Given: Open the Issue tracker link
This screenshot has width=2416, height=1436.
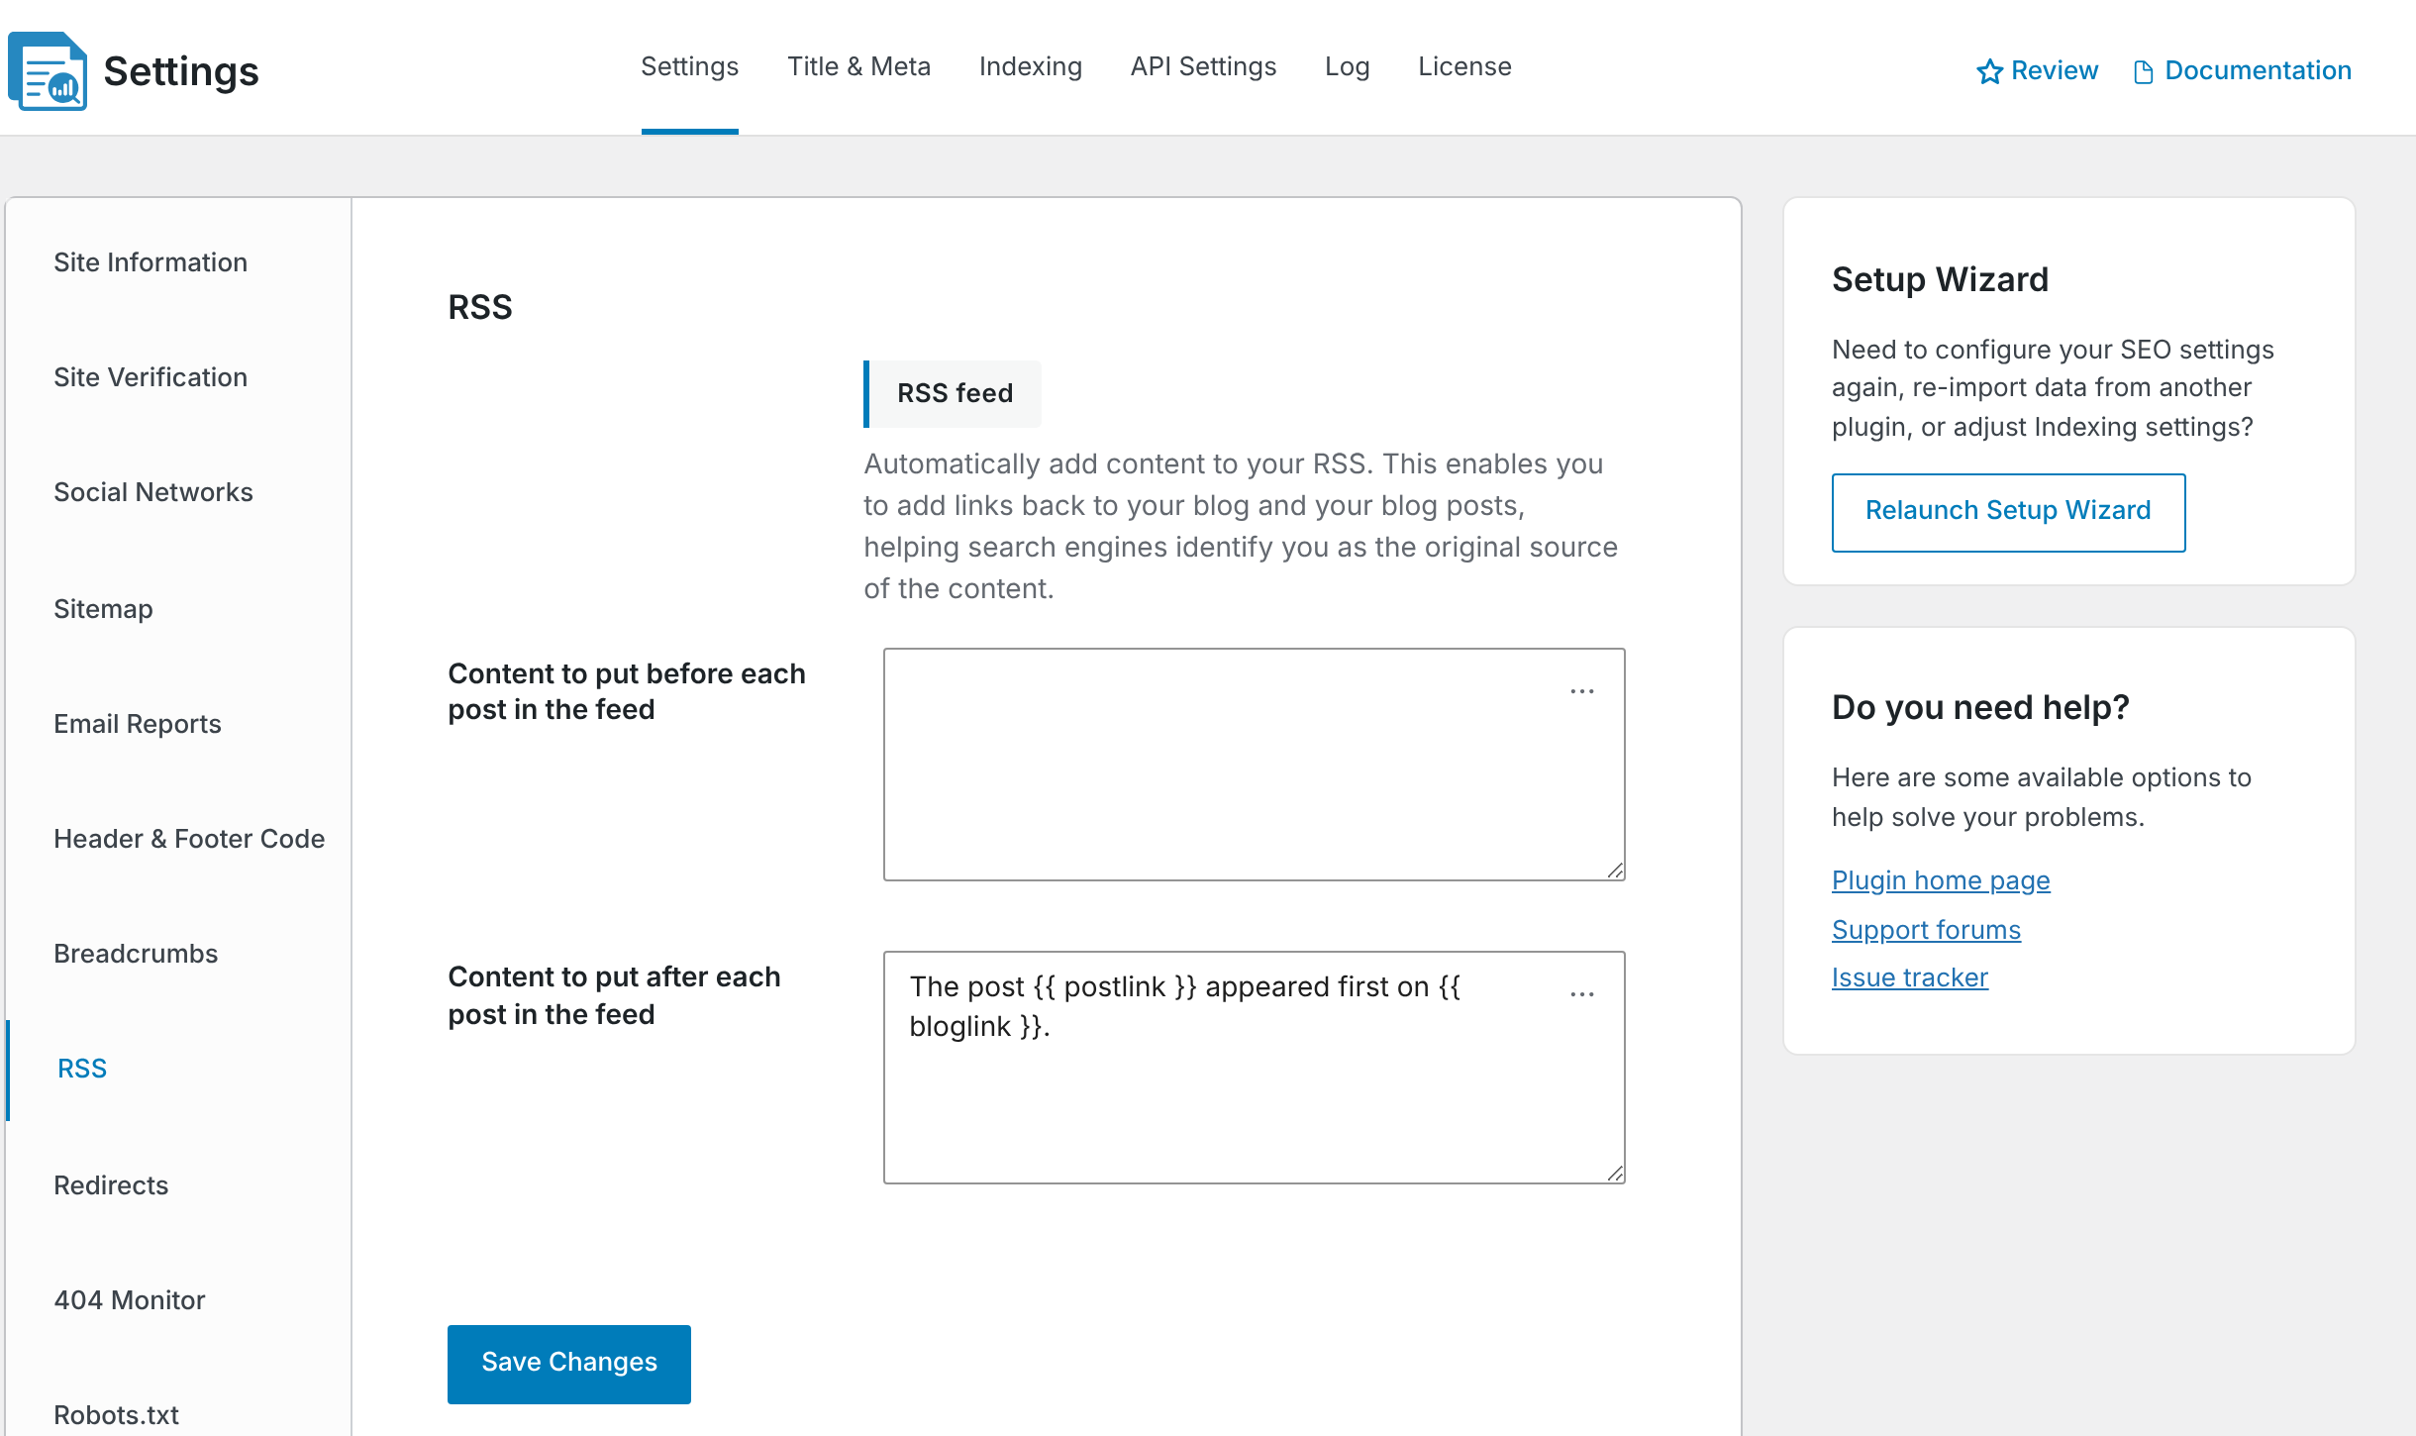Looking at the screenshot, I should point(1910,977).
